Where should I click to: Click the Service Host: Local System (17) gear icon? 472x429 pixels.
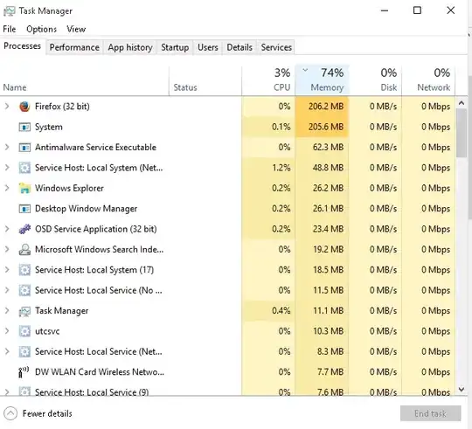(24, 270)
